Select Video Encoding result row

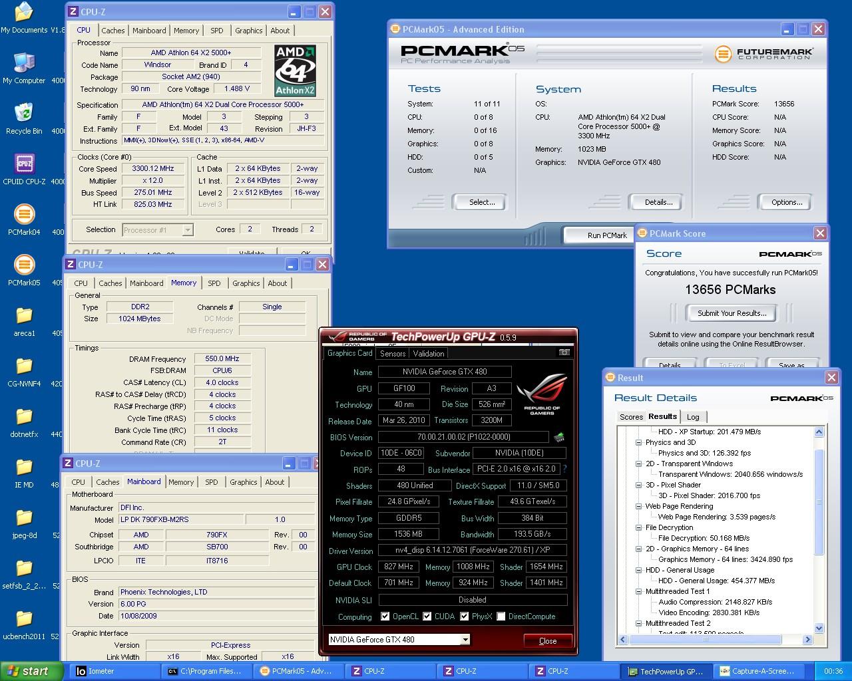pos(709,613)
